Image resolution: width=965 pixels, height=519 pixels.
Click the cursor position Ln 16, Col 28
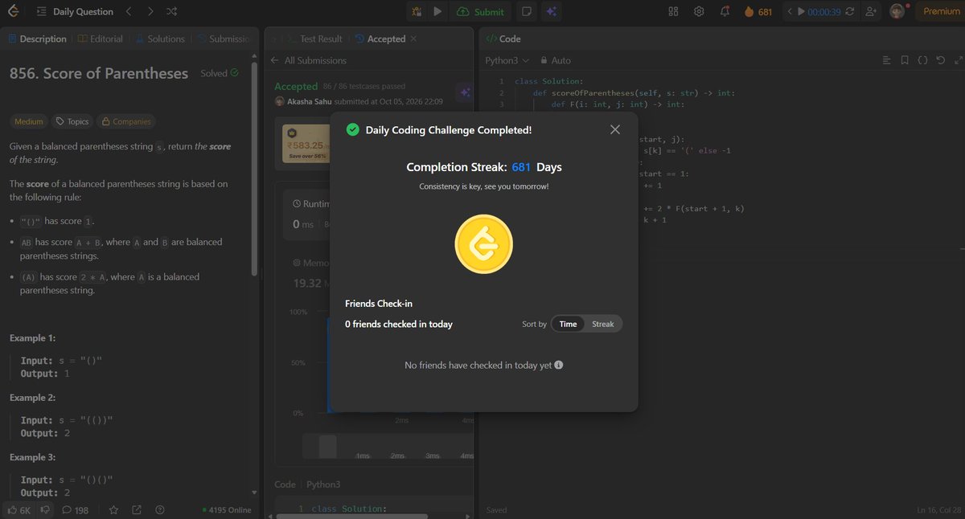938,510
